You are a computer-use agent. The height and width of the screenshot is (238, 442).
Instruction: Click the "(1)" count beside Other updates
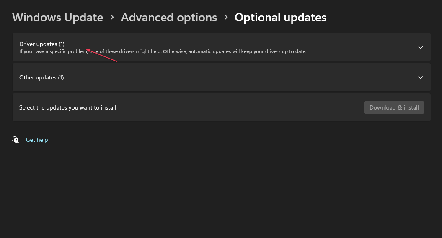(61, 77)
